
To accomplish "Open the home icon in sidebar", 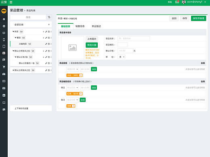I will (x=4, y=19).
